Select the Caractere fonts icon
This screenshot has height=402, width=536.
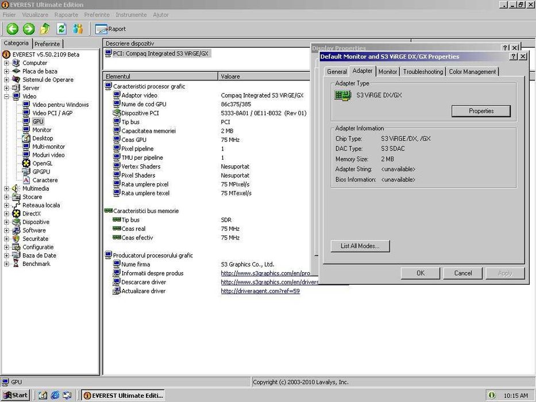pos(26,180)
